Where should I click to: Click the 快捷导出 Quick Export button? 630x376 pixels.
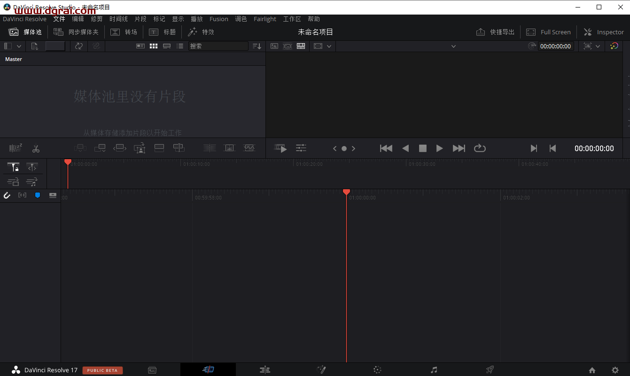495,32
